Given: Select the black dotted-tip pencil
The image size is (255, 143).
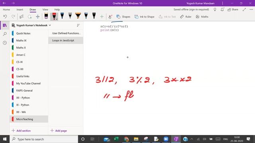Looking at the screenshot, I should point(70,16).
